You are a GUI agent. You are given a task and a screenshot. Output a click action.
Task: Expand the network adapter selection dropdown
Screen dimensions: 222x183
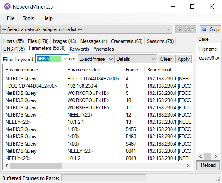point(168,29)
